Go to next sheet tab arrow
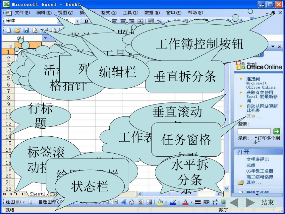Viewport: 285px width, 214px height. [17, 194]
